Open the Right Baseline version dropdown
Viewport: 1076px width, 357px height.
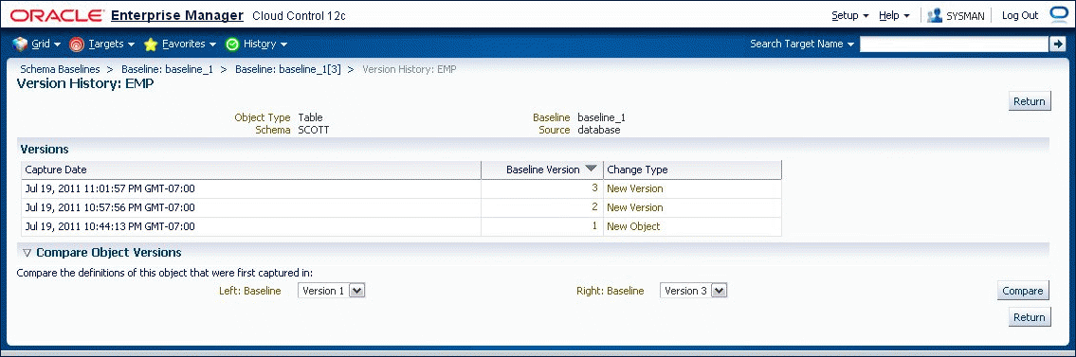(693, 291)
